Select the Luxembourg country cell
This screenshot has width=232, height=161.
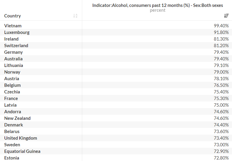17,32
